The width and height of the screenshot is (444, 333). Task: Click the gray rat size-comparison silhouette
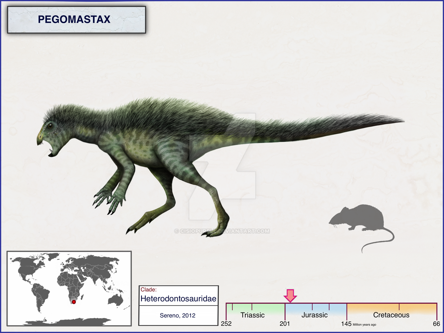(x=362, y=228)
